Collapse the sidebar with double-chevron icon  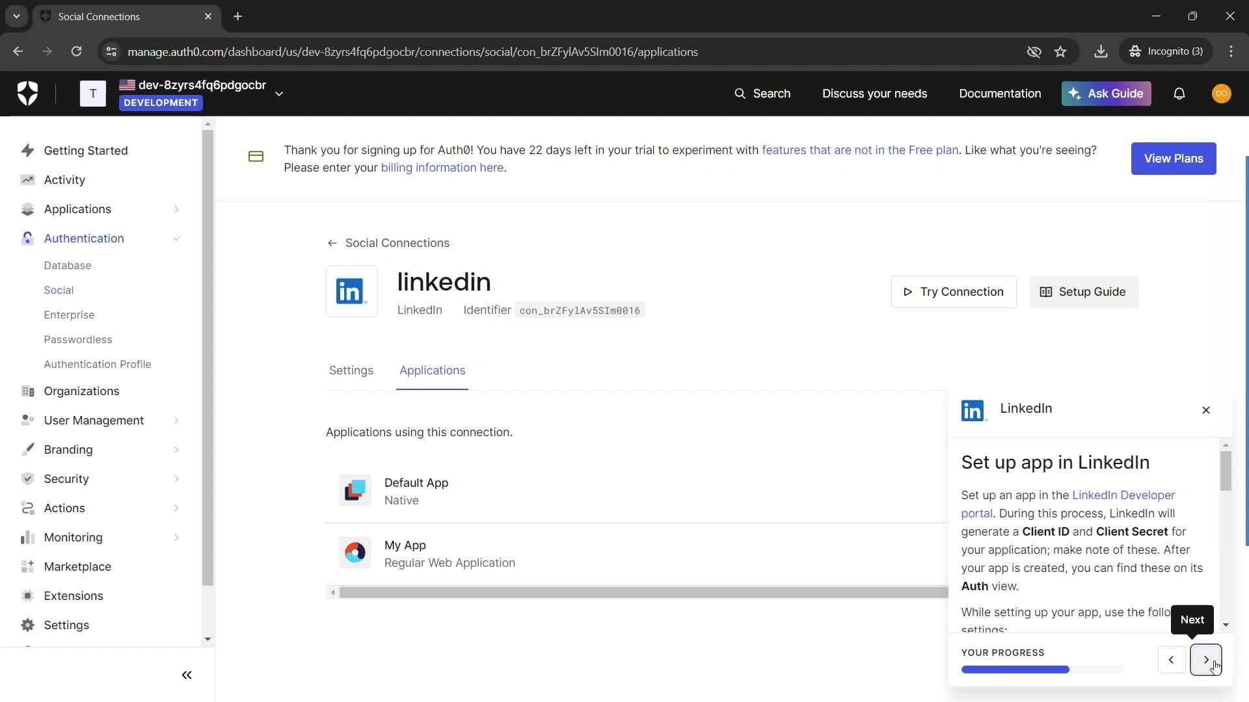tap(187, 675)
